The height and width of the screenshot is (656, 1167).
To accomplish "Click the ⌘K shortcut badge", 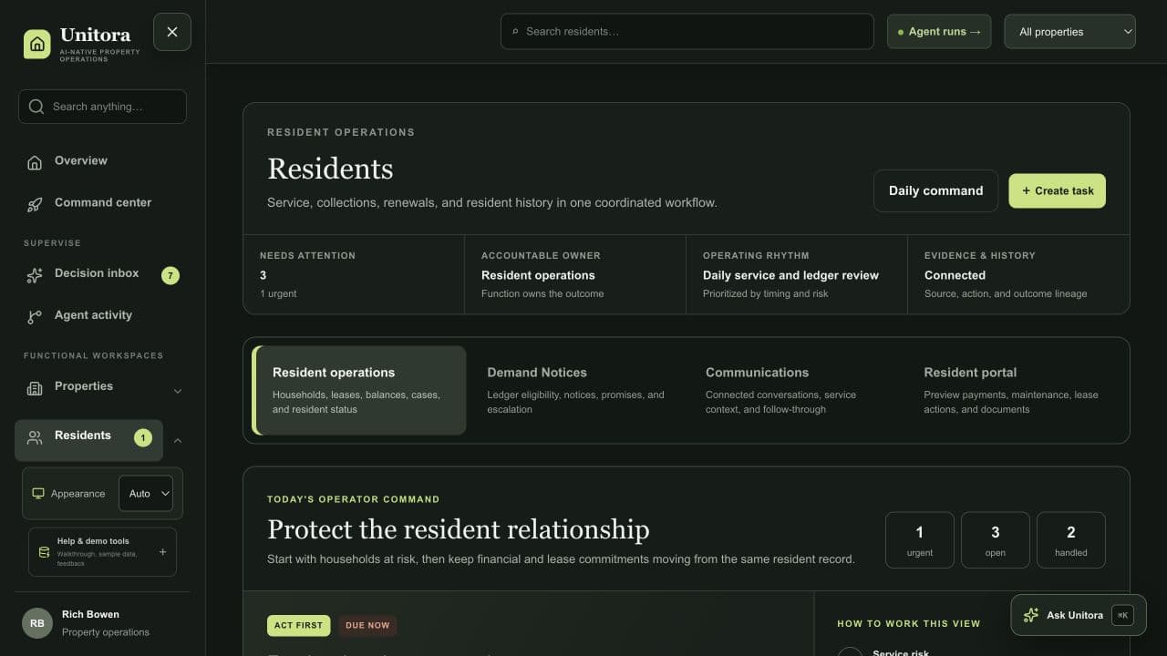I will pyautogui.click(x=1122, y=615).
